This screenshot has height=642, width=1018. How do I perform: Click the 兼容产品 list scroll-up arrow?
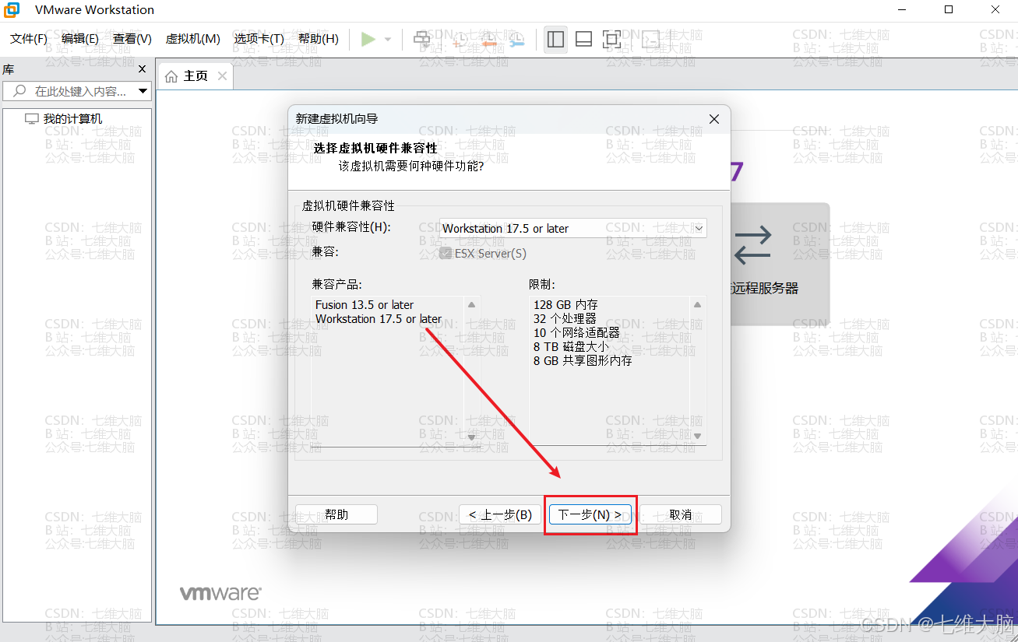[471, 304]
